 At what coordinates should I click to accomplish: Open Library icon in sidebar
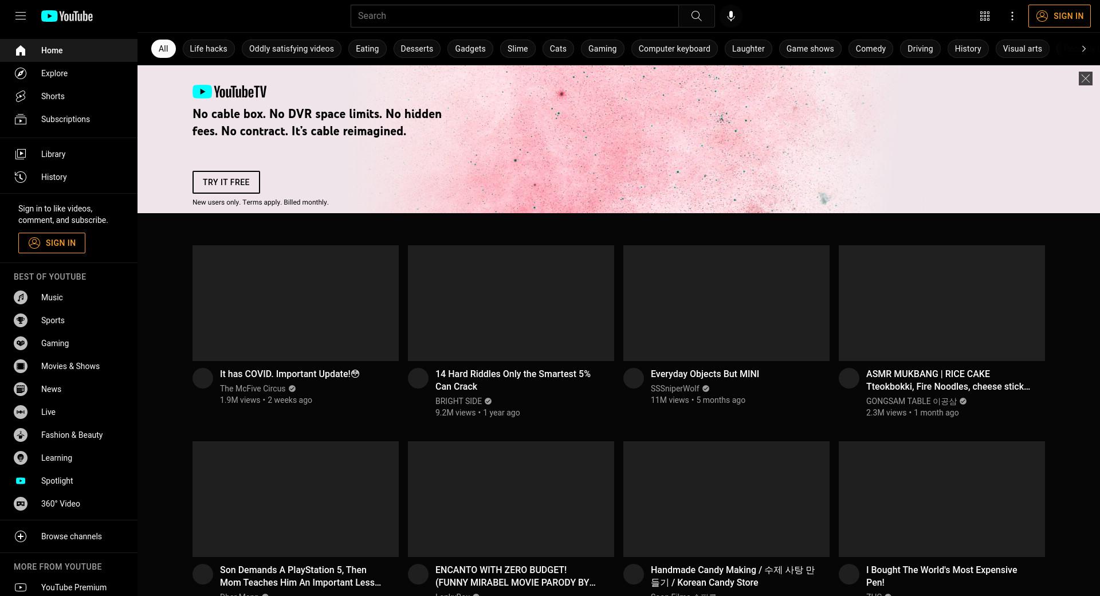point(21,154)
